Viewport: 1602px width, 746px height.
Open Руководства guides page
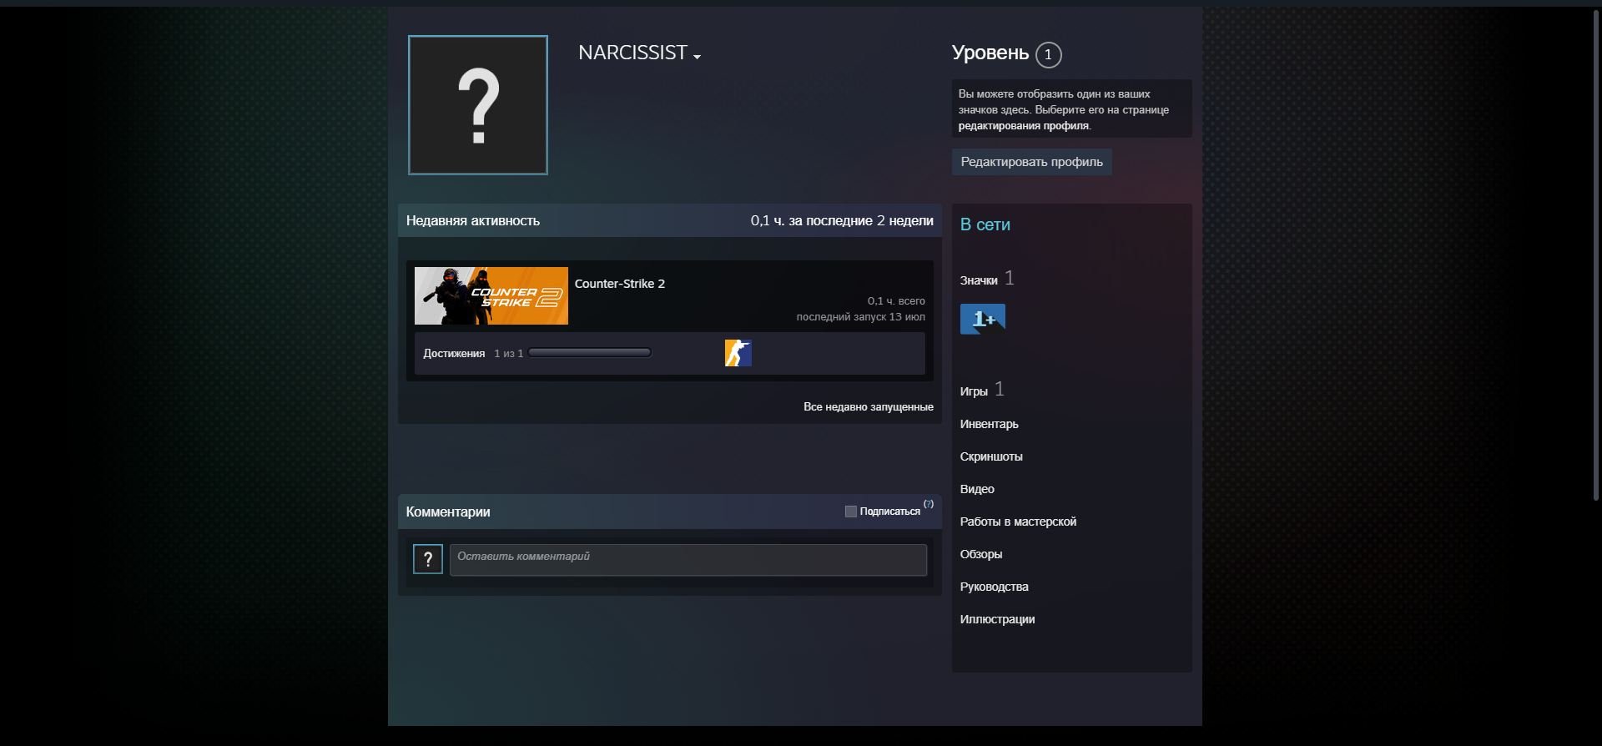click(x=995, y=587)
